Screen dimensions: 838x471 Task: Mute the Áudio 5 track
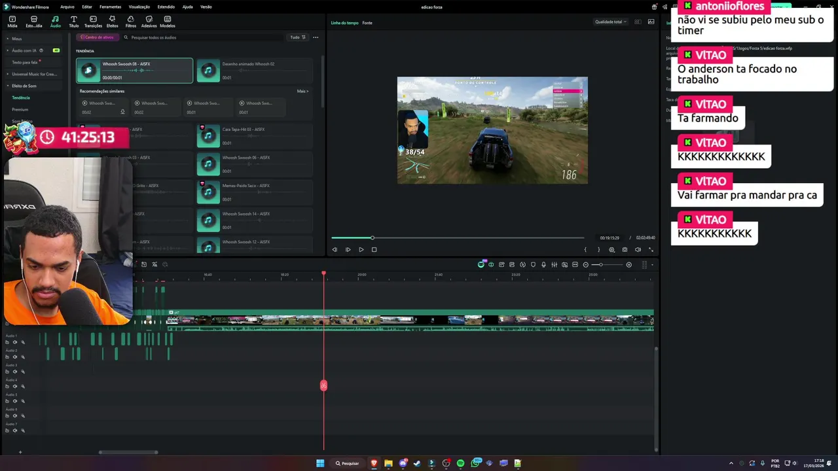14,401
